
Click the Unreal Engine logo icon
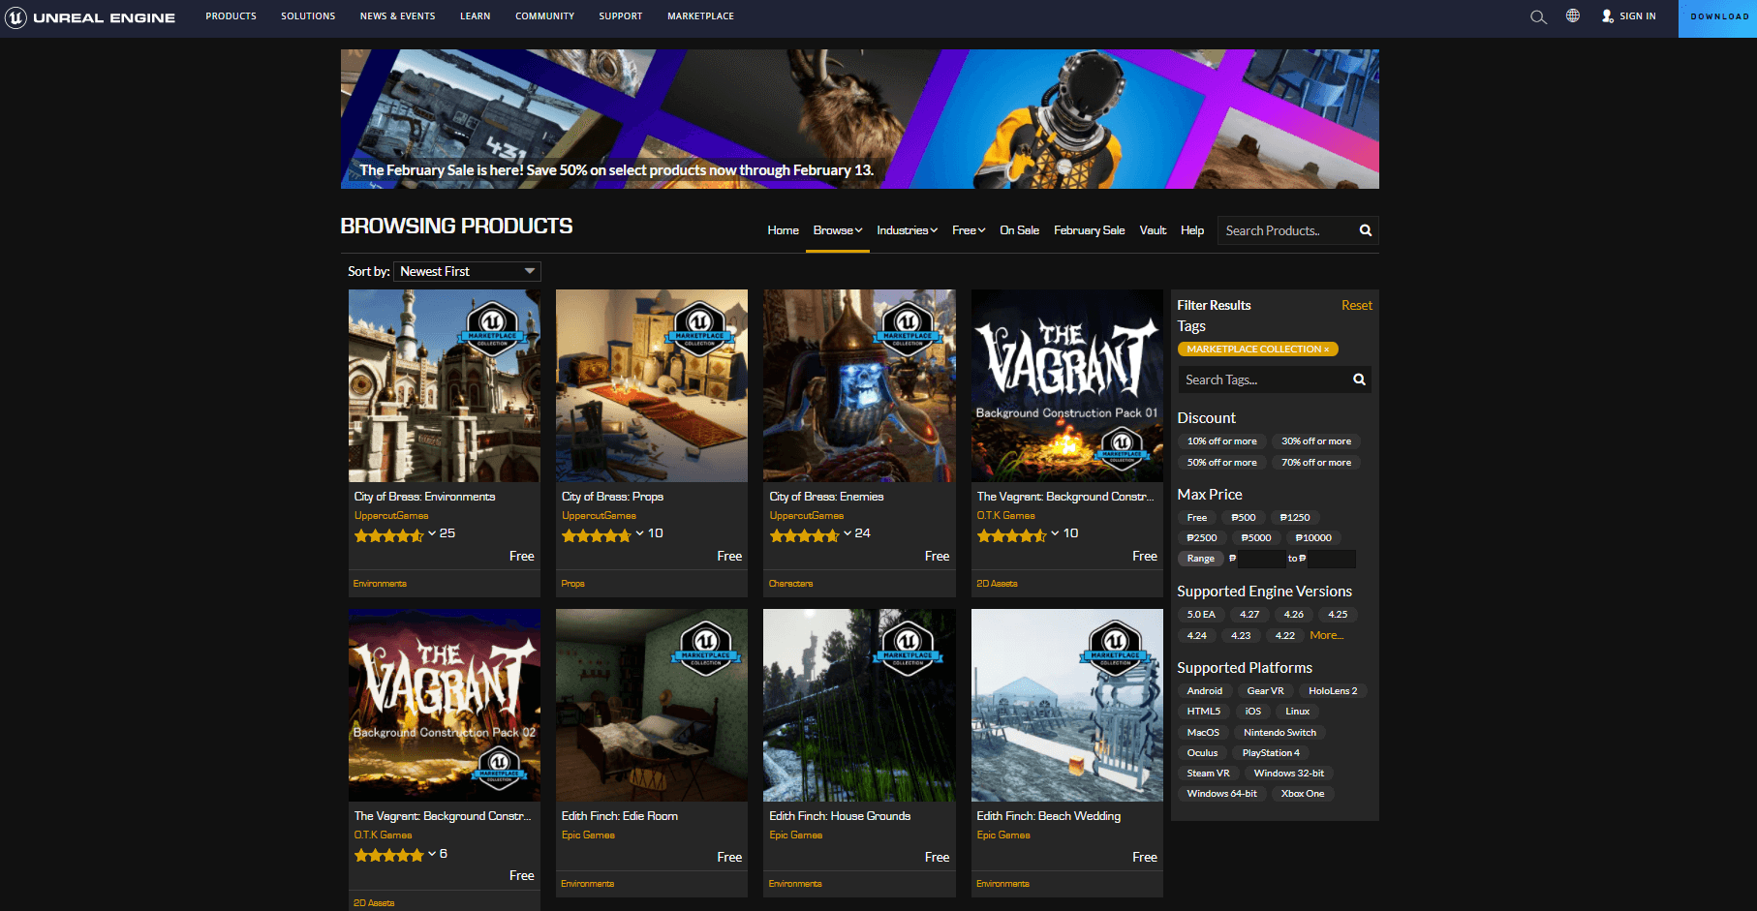(15, 17)
